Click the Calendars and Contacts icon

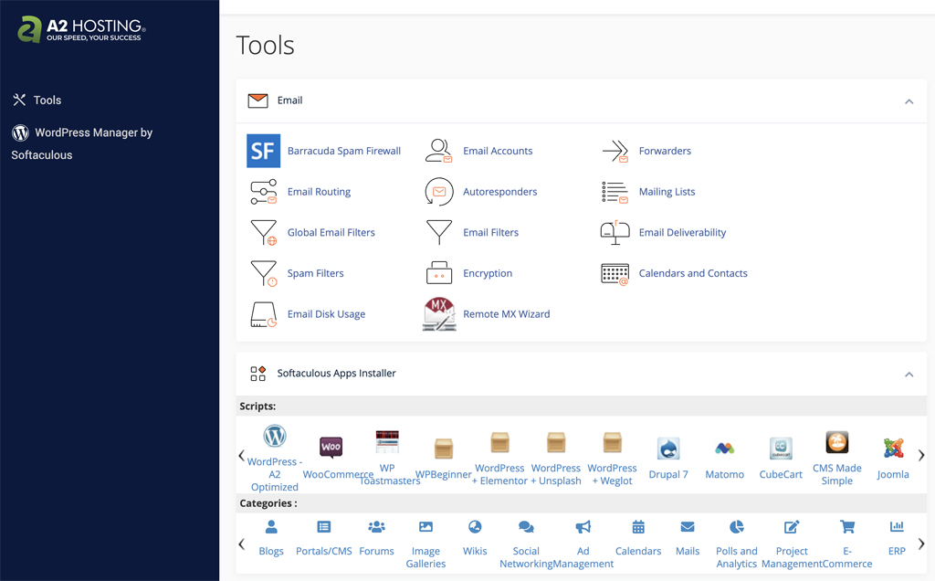pos(615,274)
